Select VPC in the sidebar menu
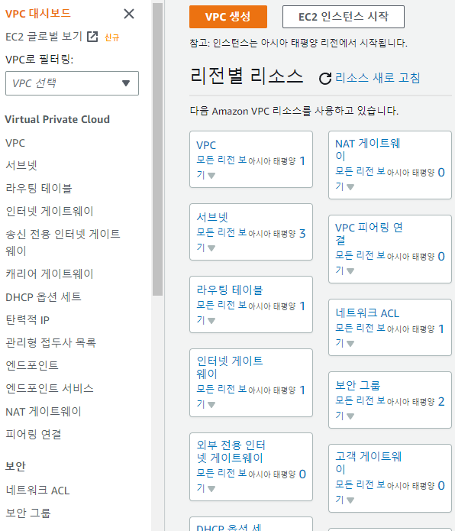 (15, 143)
